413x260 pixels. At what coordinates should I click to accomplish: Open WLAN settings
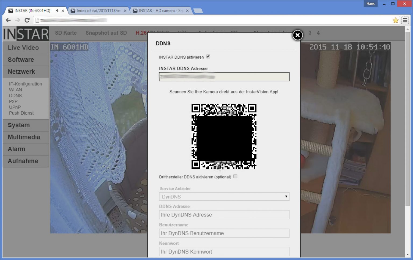pos(16,90)
